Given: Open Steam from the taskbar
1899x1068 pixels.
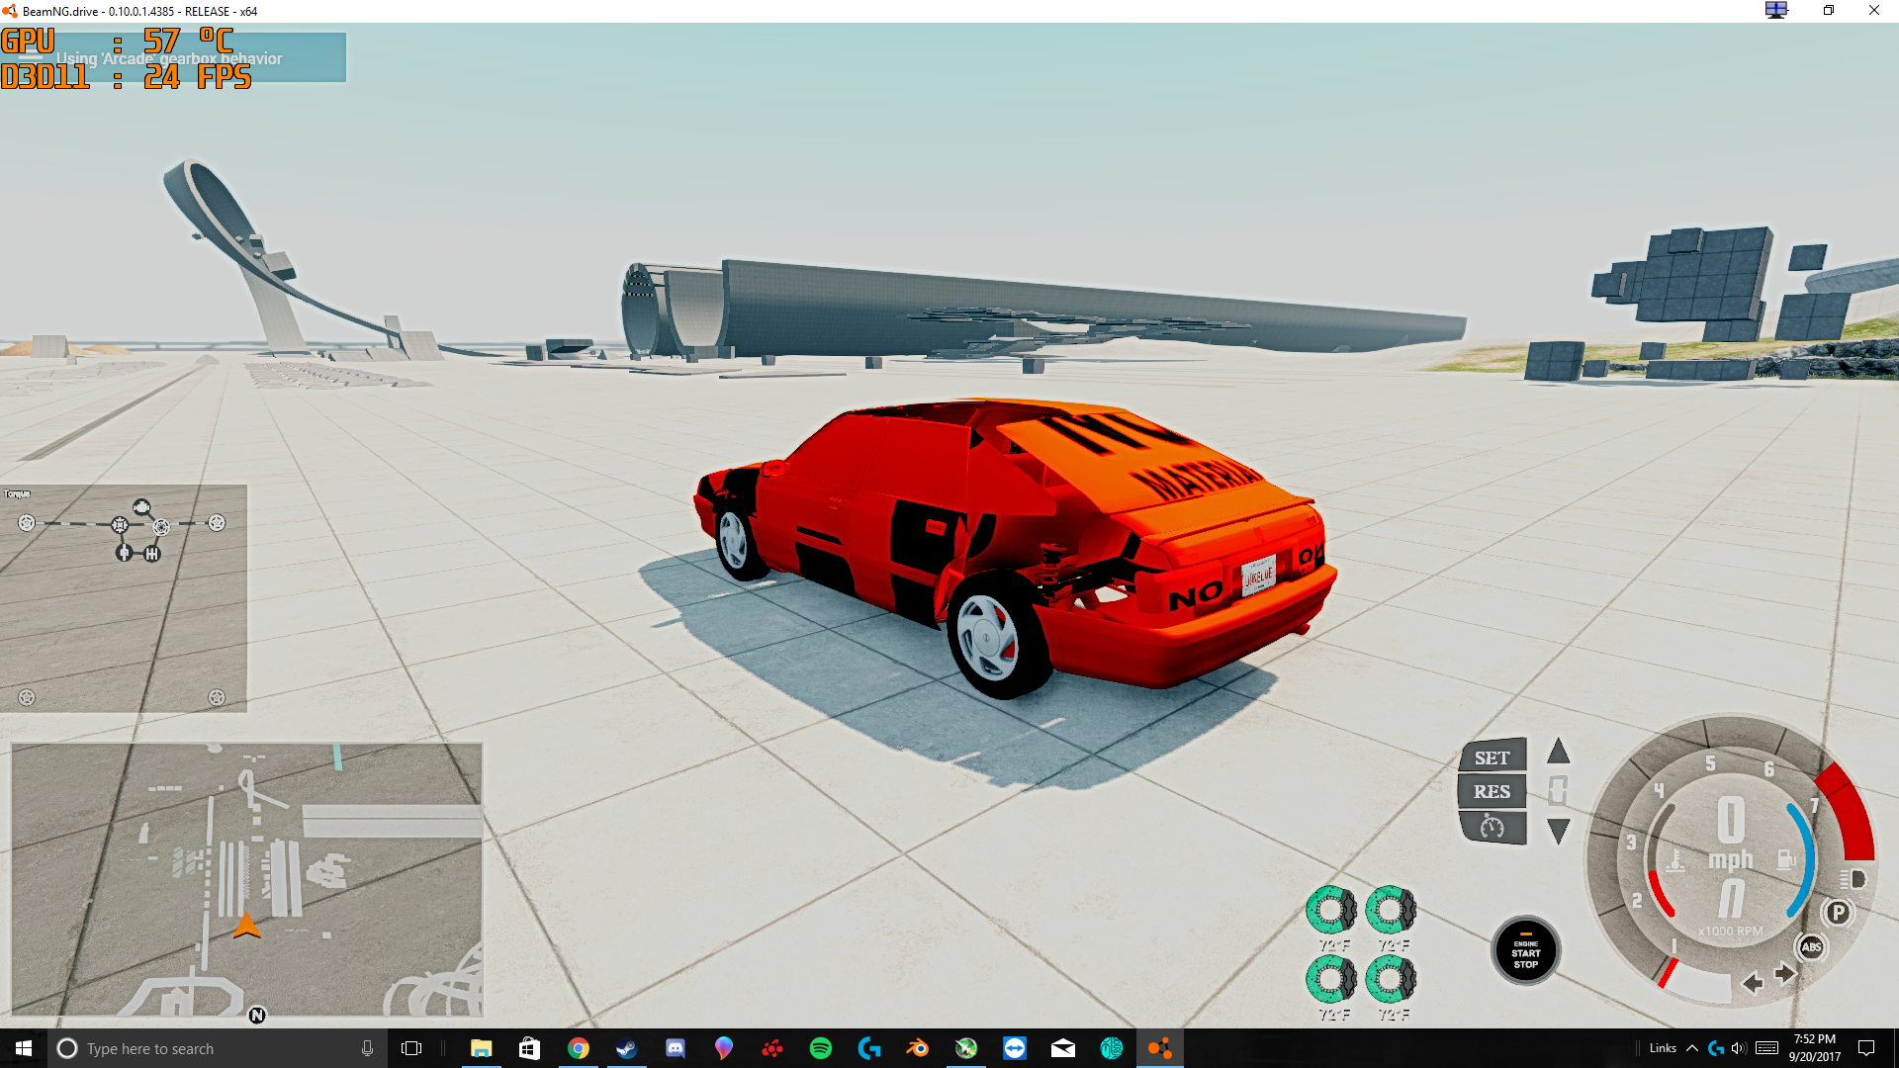Looking at the screenshot, I should click(627, 1048).
